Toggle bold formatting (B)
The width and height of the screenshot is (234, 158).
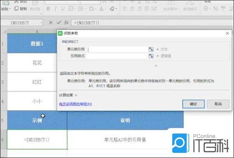[x=48, y=9]
